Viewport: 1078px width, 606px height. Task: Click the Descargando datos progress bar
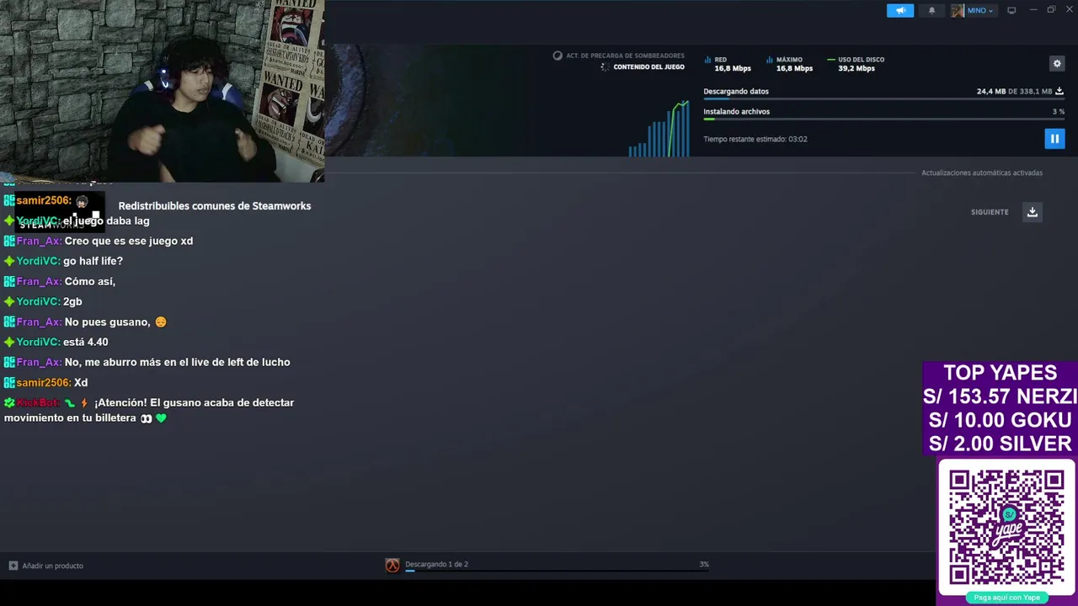(884, 99)
